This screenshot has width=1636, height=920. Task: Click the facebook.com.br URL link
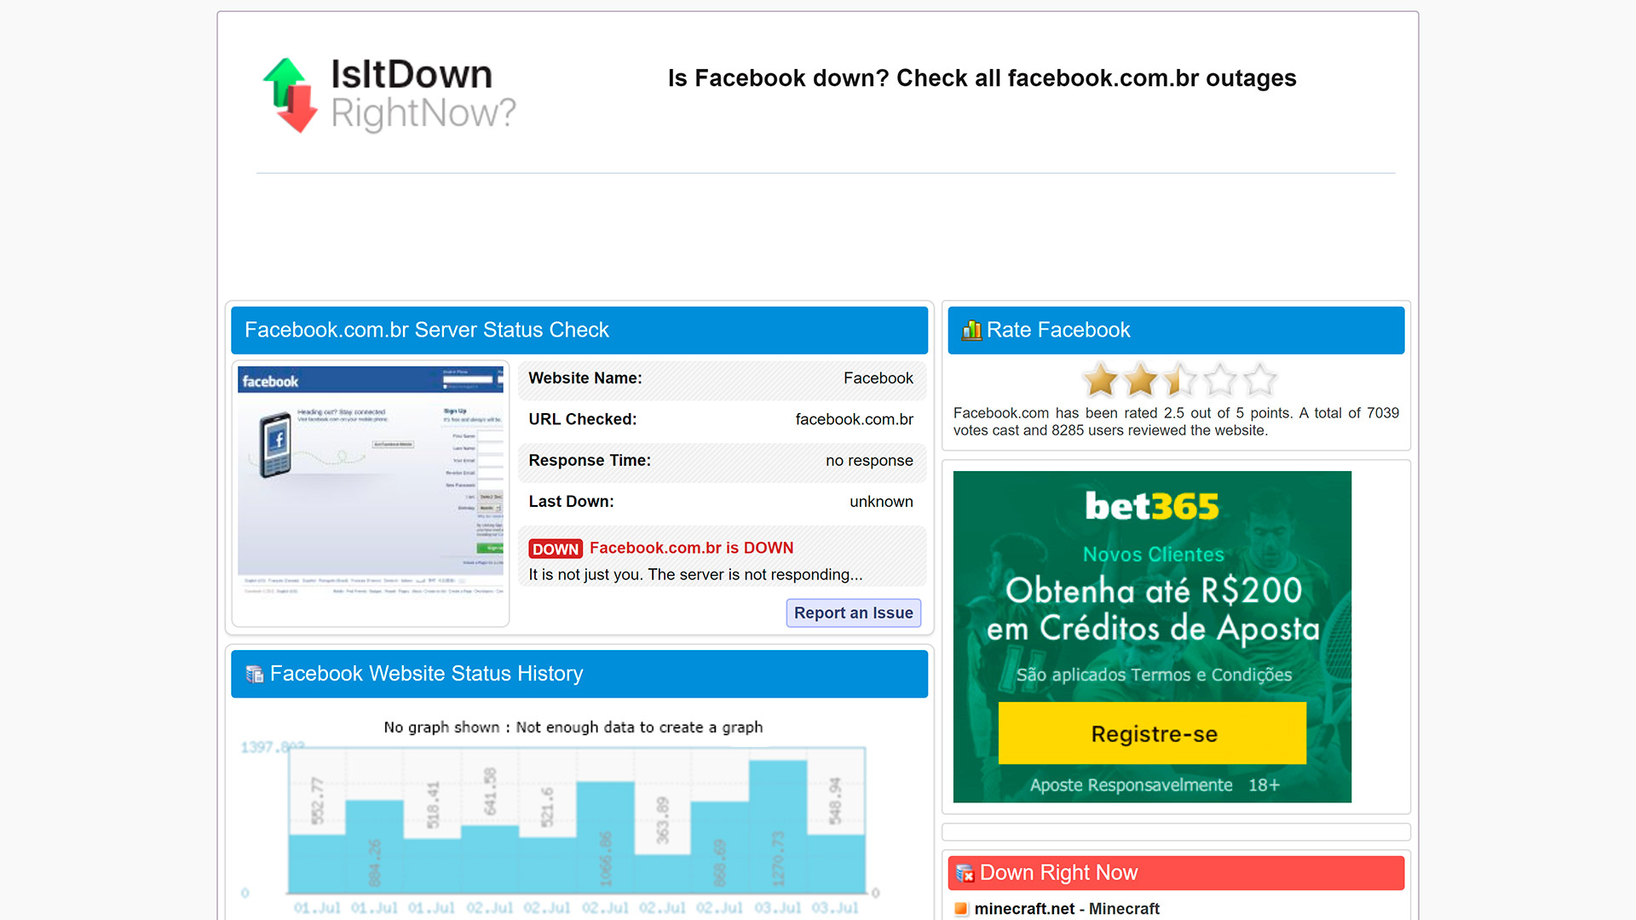pos(853,419)
